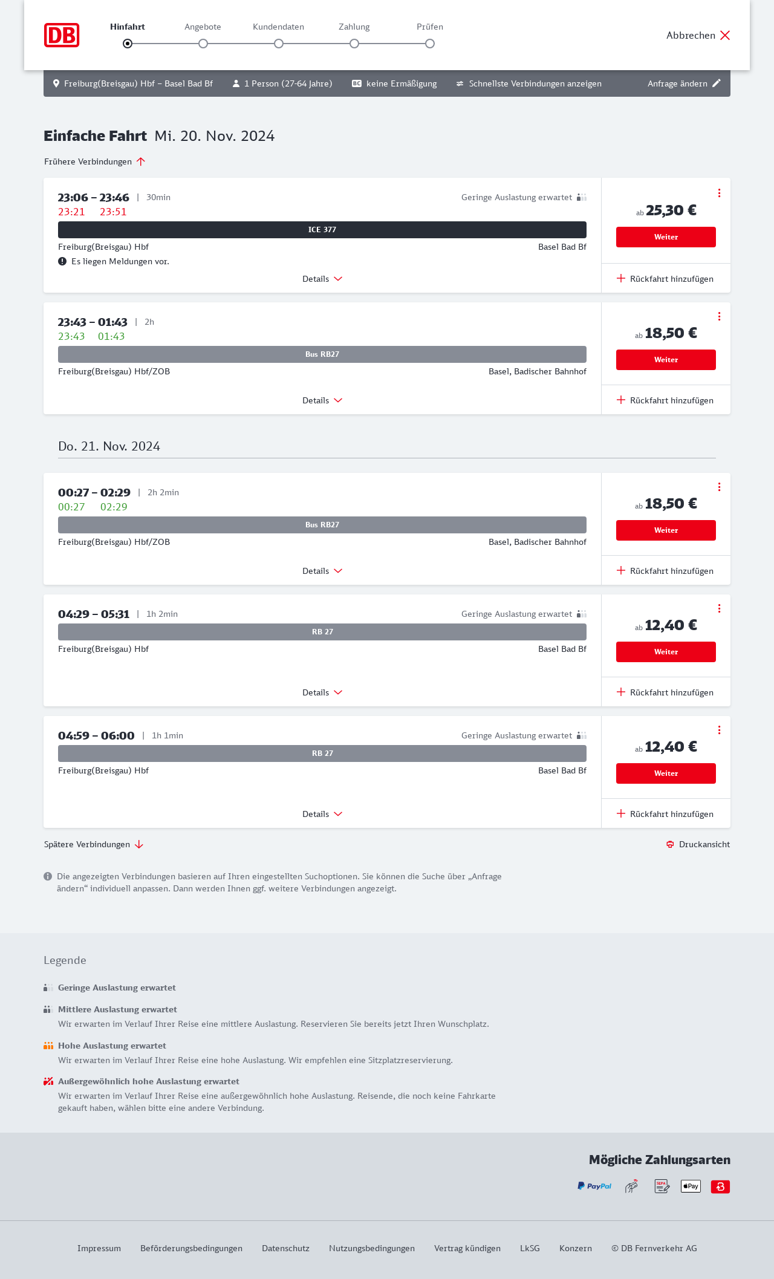The height and width of the screenshot is (1279, 774).
Task: Show Frühere Verbindungen
Action: [95, 161]
